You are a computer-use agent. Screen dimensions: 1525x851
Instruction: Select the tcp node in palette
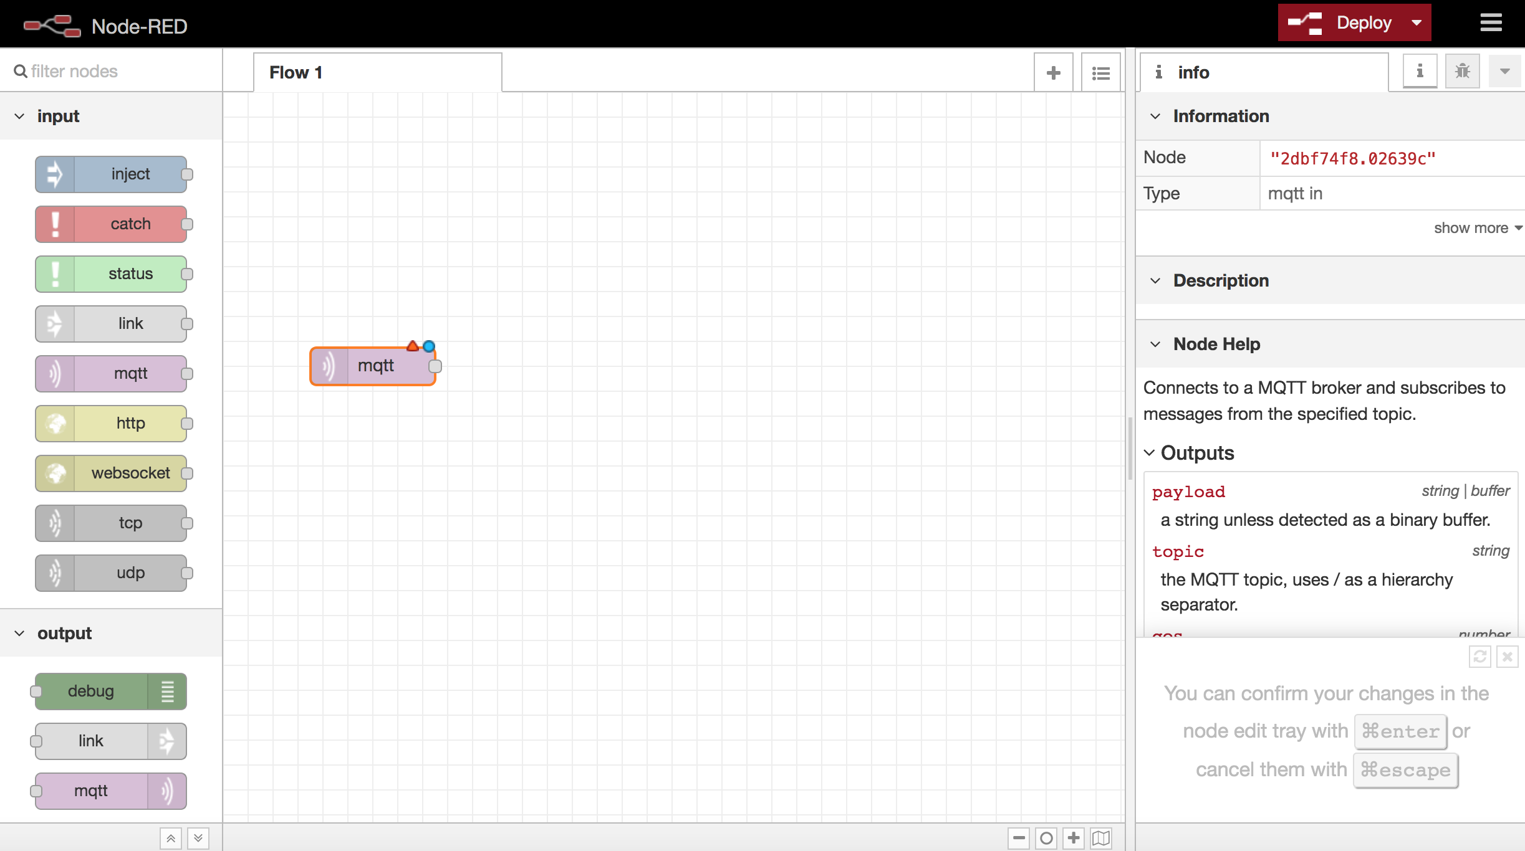(111, 523)
